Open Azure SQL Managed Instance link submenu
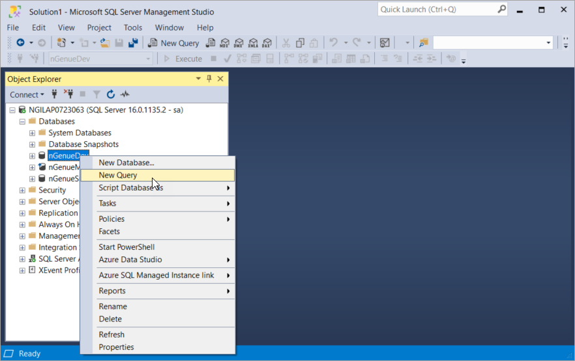 coord(158,275)
